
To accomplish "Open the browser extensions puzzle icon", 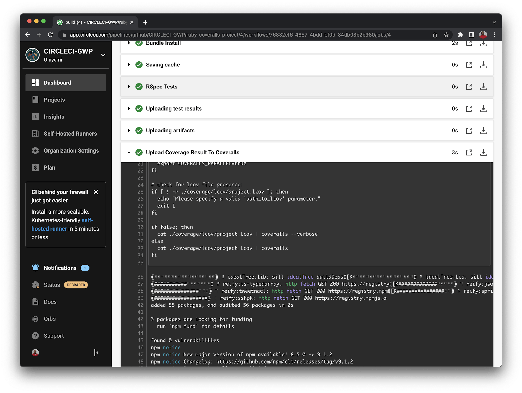I will (x=460, y=35).
